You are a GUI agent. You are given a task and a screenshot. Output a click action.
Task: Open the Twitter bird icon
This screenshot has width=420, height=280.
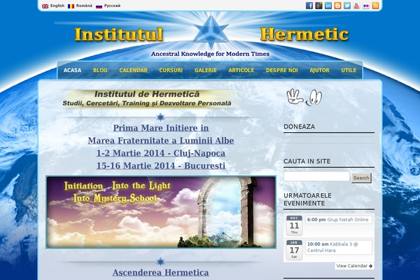[x=347, y=6]
